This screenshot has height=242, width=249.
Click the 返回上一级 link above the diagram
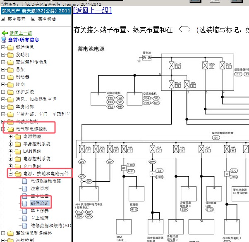(92, 11)
